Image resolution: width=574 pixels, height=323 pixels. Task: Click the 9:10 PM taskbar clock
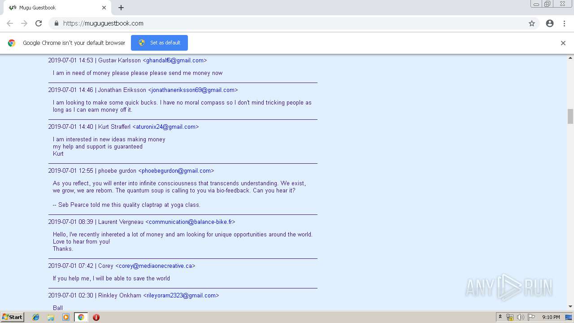[551, 317]
